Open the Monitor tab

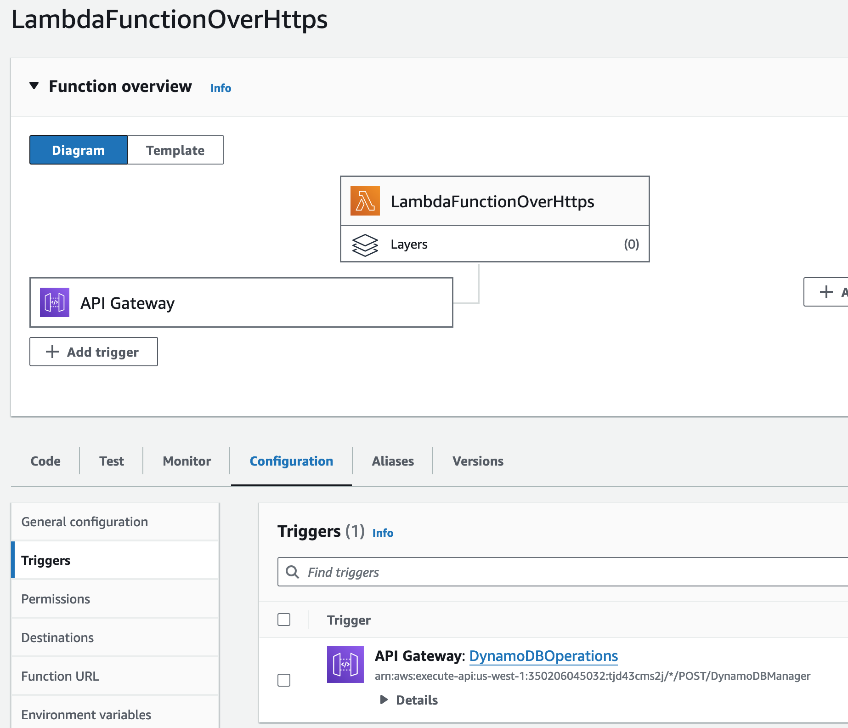click(x=187, y=461)
